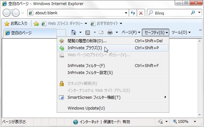Expand the おすすめサイト dropdown arrow
Screen dimensions: 204x127
pos(121,23)
